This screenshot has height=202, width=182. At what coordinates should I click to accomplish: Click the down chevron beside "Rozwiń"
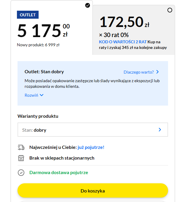pyautogui.click(x=42, y=95)
